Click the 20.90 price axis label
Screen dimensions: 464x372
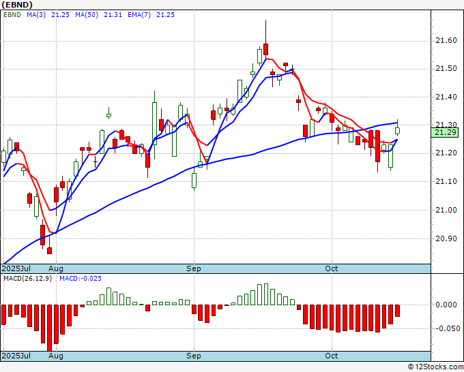click(x=446, y=238)
